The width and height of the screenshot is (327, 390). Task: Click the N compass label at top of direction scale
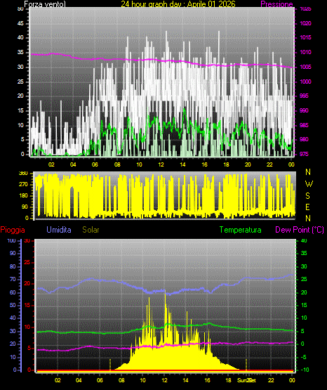308,172
